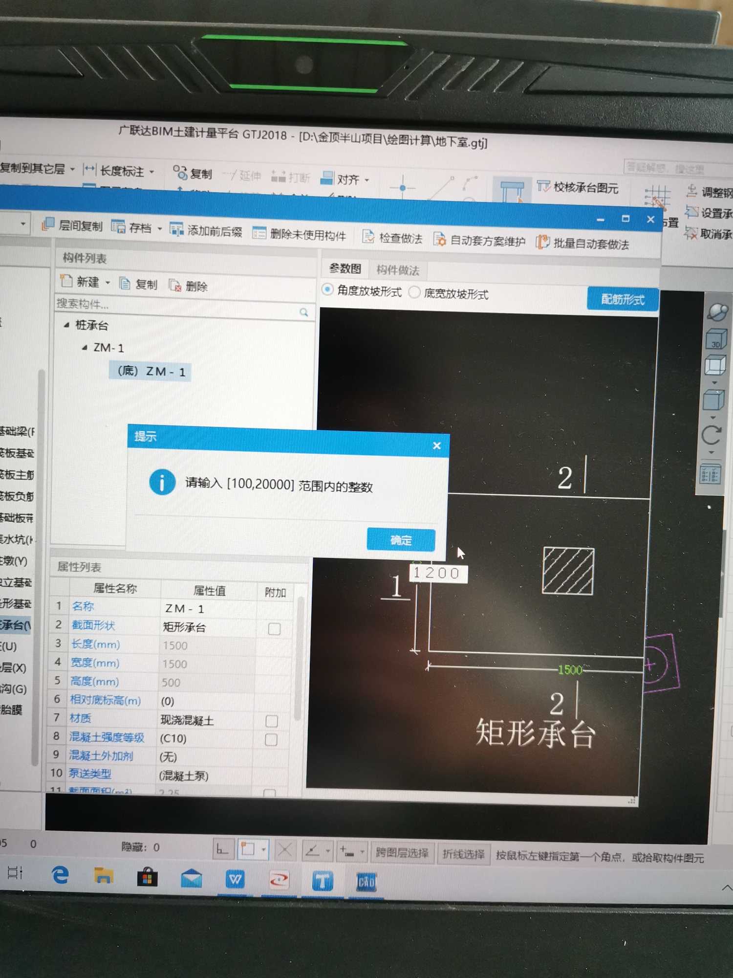The image size is (733, 978).
Task: Click 校核承台图元 in main ribbon
Action: coord(578,187)
